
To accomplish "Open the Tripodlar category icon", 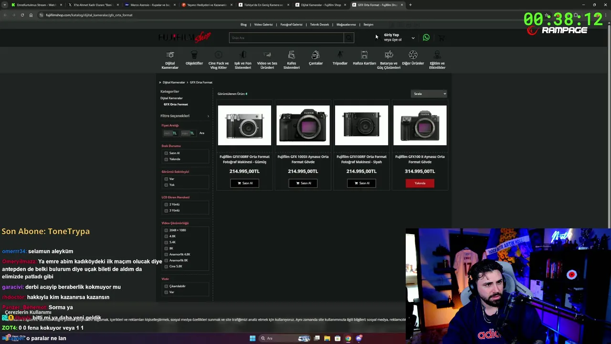I will click(340, 55).
